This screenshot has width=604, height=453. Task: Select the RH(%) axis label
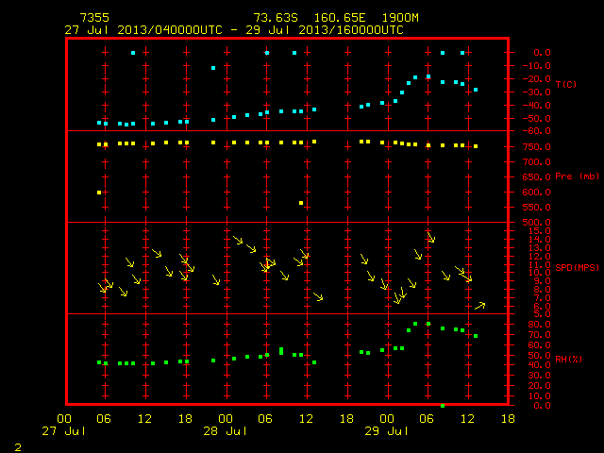pos(568,359)
